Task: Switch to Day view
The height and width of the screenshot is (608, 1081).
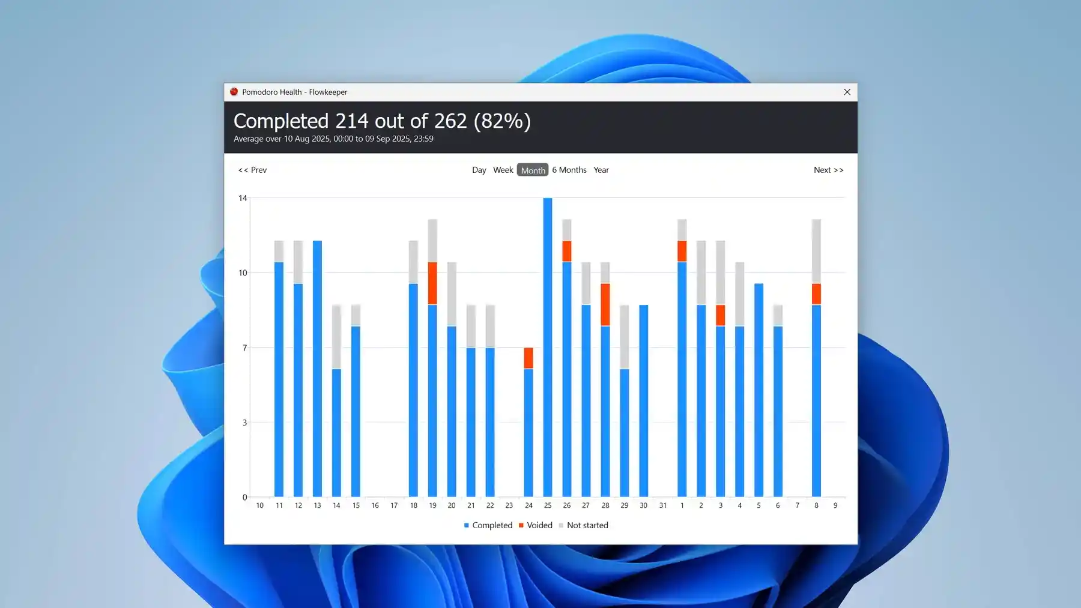Action: (479, 170)
